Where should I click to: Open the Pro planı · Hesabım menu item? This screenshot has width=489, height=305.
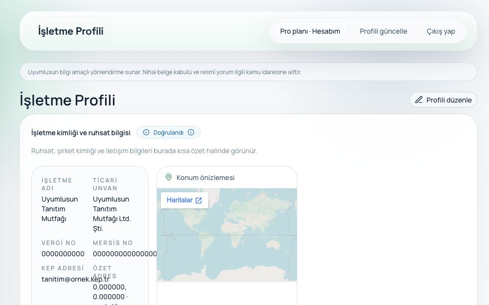click(x=310, y=31)
